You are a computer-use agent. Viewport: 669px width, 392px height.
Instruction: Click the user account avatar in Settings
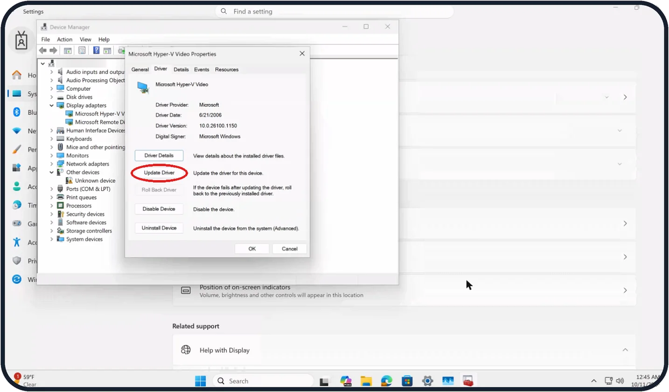pyautogui.click(x=21, y=41)
